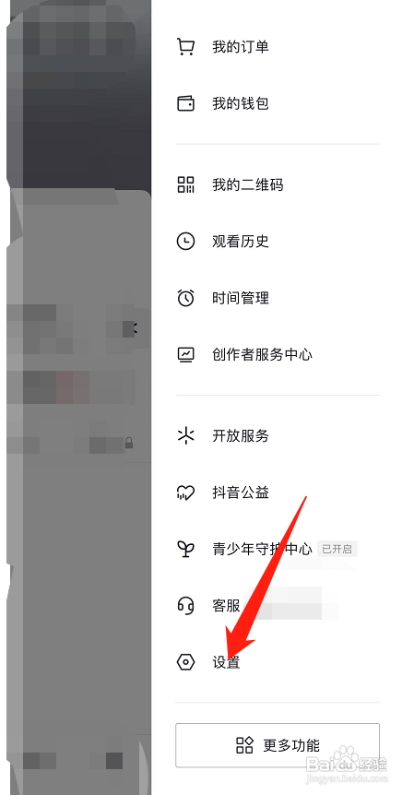Tap the headset icon for 客服
Screen dimensions: 414x795
[185, 605]
